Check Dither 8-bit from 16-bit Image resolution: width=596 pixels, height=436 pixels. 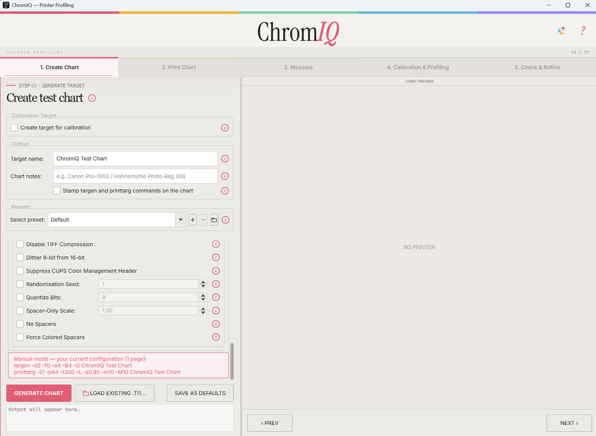click(x=20, y=258)
